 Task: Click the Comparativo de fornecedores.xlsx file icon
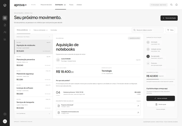pos(59,113)
